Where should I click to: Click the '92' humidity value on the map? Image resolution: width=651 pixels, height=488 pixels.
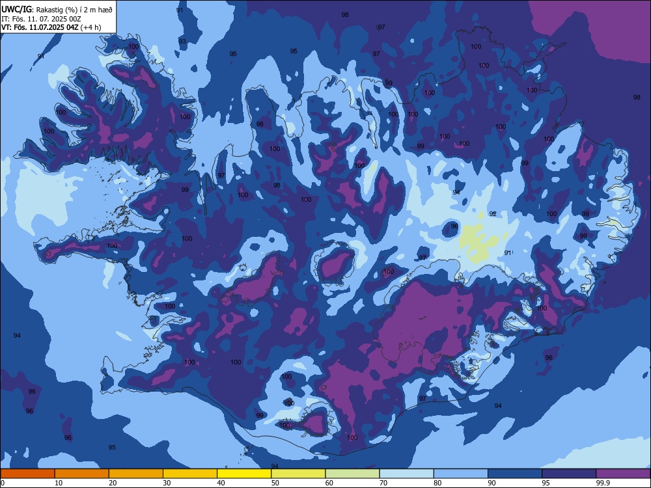click(x=493, y=213)
